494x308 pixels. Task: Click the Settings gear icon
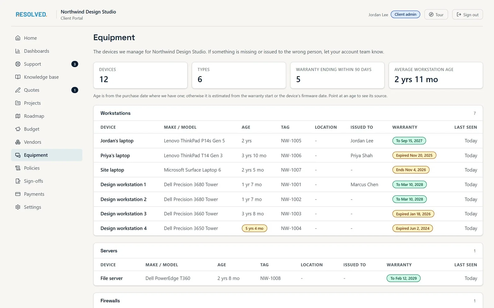tap(18, 207)
